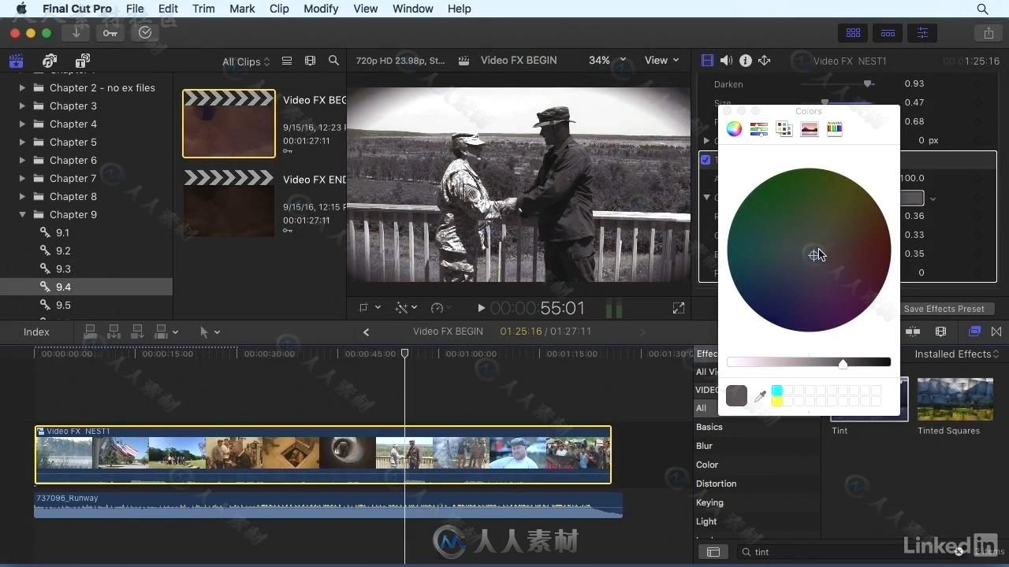Open the video inspector filmstrip icon
The height and width of the screenshot is (567, 1009).
(707, 61)
